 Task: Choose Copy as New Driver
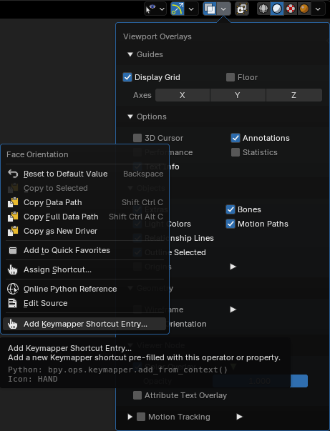[84, 231]
